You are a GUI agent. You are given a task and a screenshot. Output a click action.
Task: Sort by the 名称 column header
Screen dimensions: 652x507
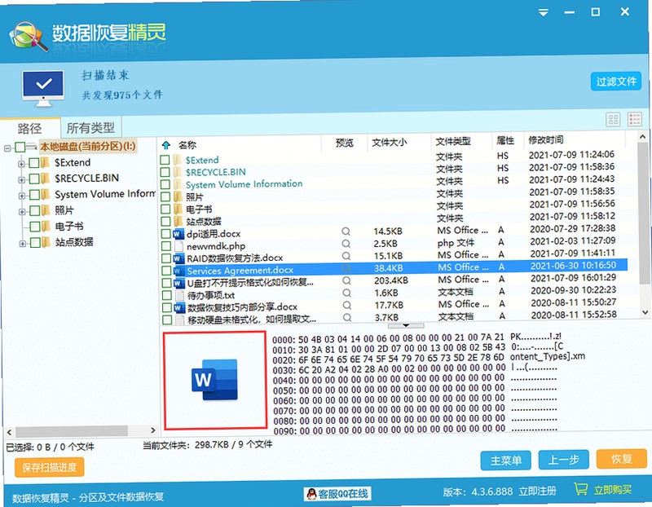pos(187,145)
